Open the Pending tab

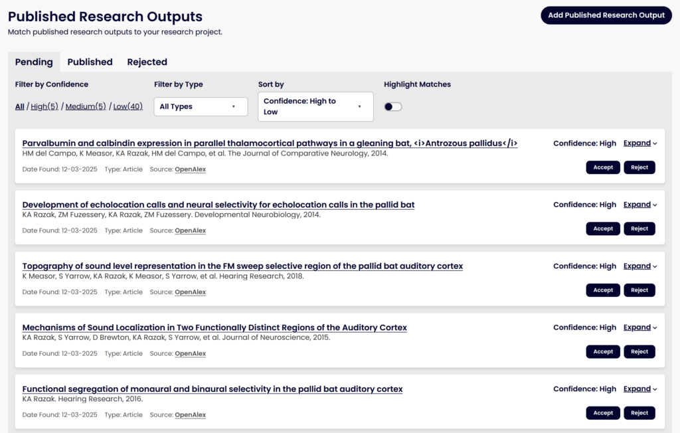34,62
